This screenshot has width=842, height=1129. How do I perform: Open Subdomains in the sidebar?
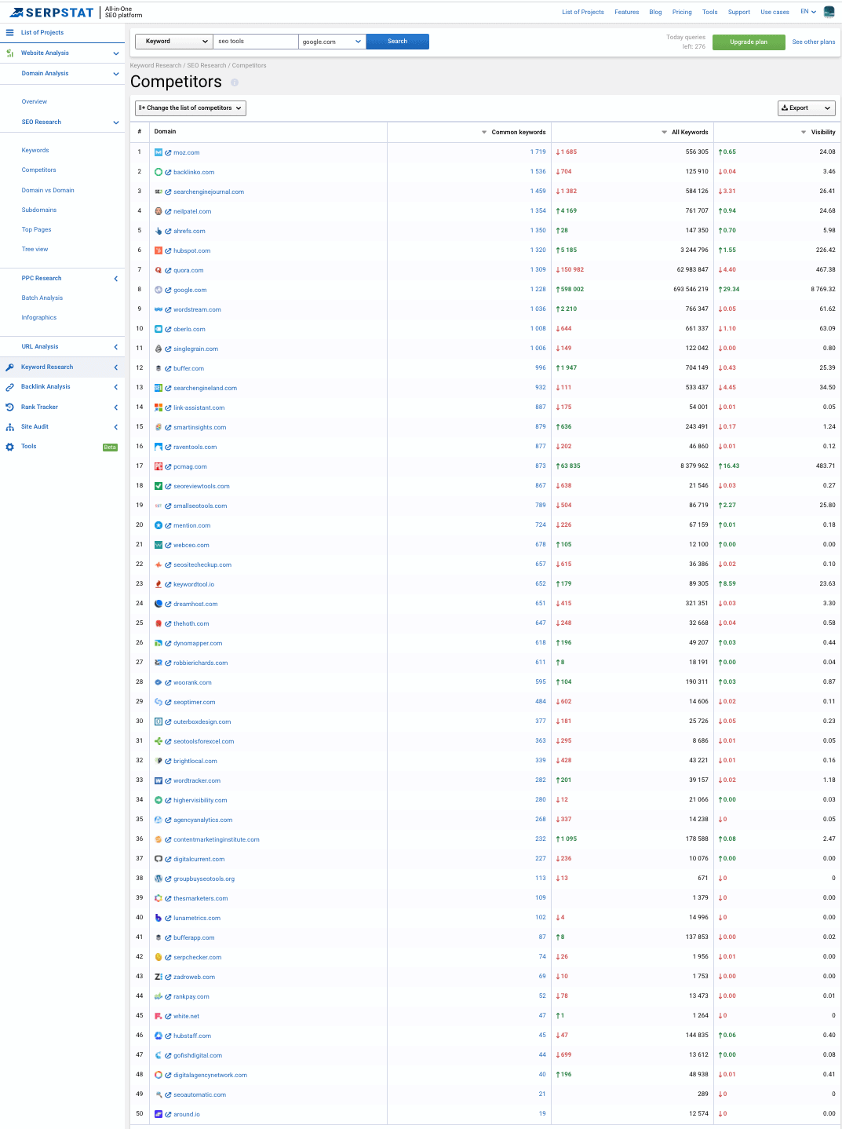pos(39,210)
